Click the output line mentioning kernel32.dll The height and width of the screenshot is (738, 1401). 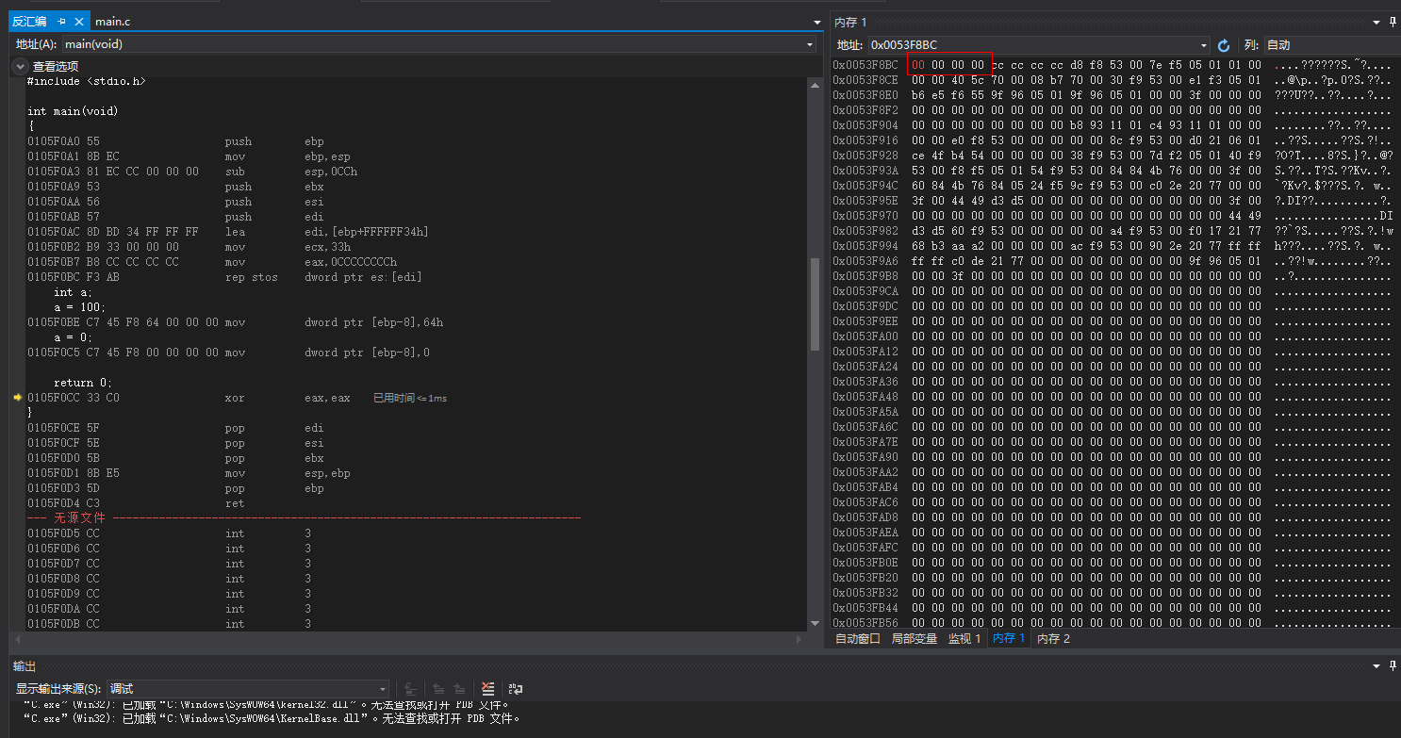267,704
